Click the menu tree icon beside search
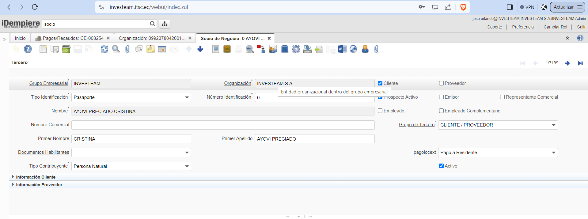588x219 pixels. (x=165, y=24)
